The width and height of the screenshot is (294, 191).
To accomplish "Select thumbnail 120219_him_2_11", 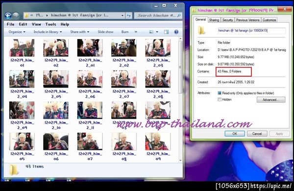I will [x=90, y=110].
